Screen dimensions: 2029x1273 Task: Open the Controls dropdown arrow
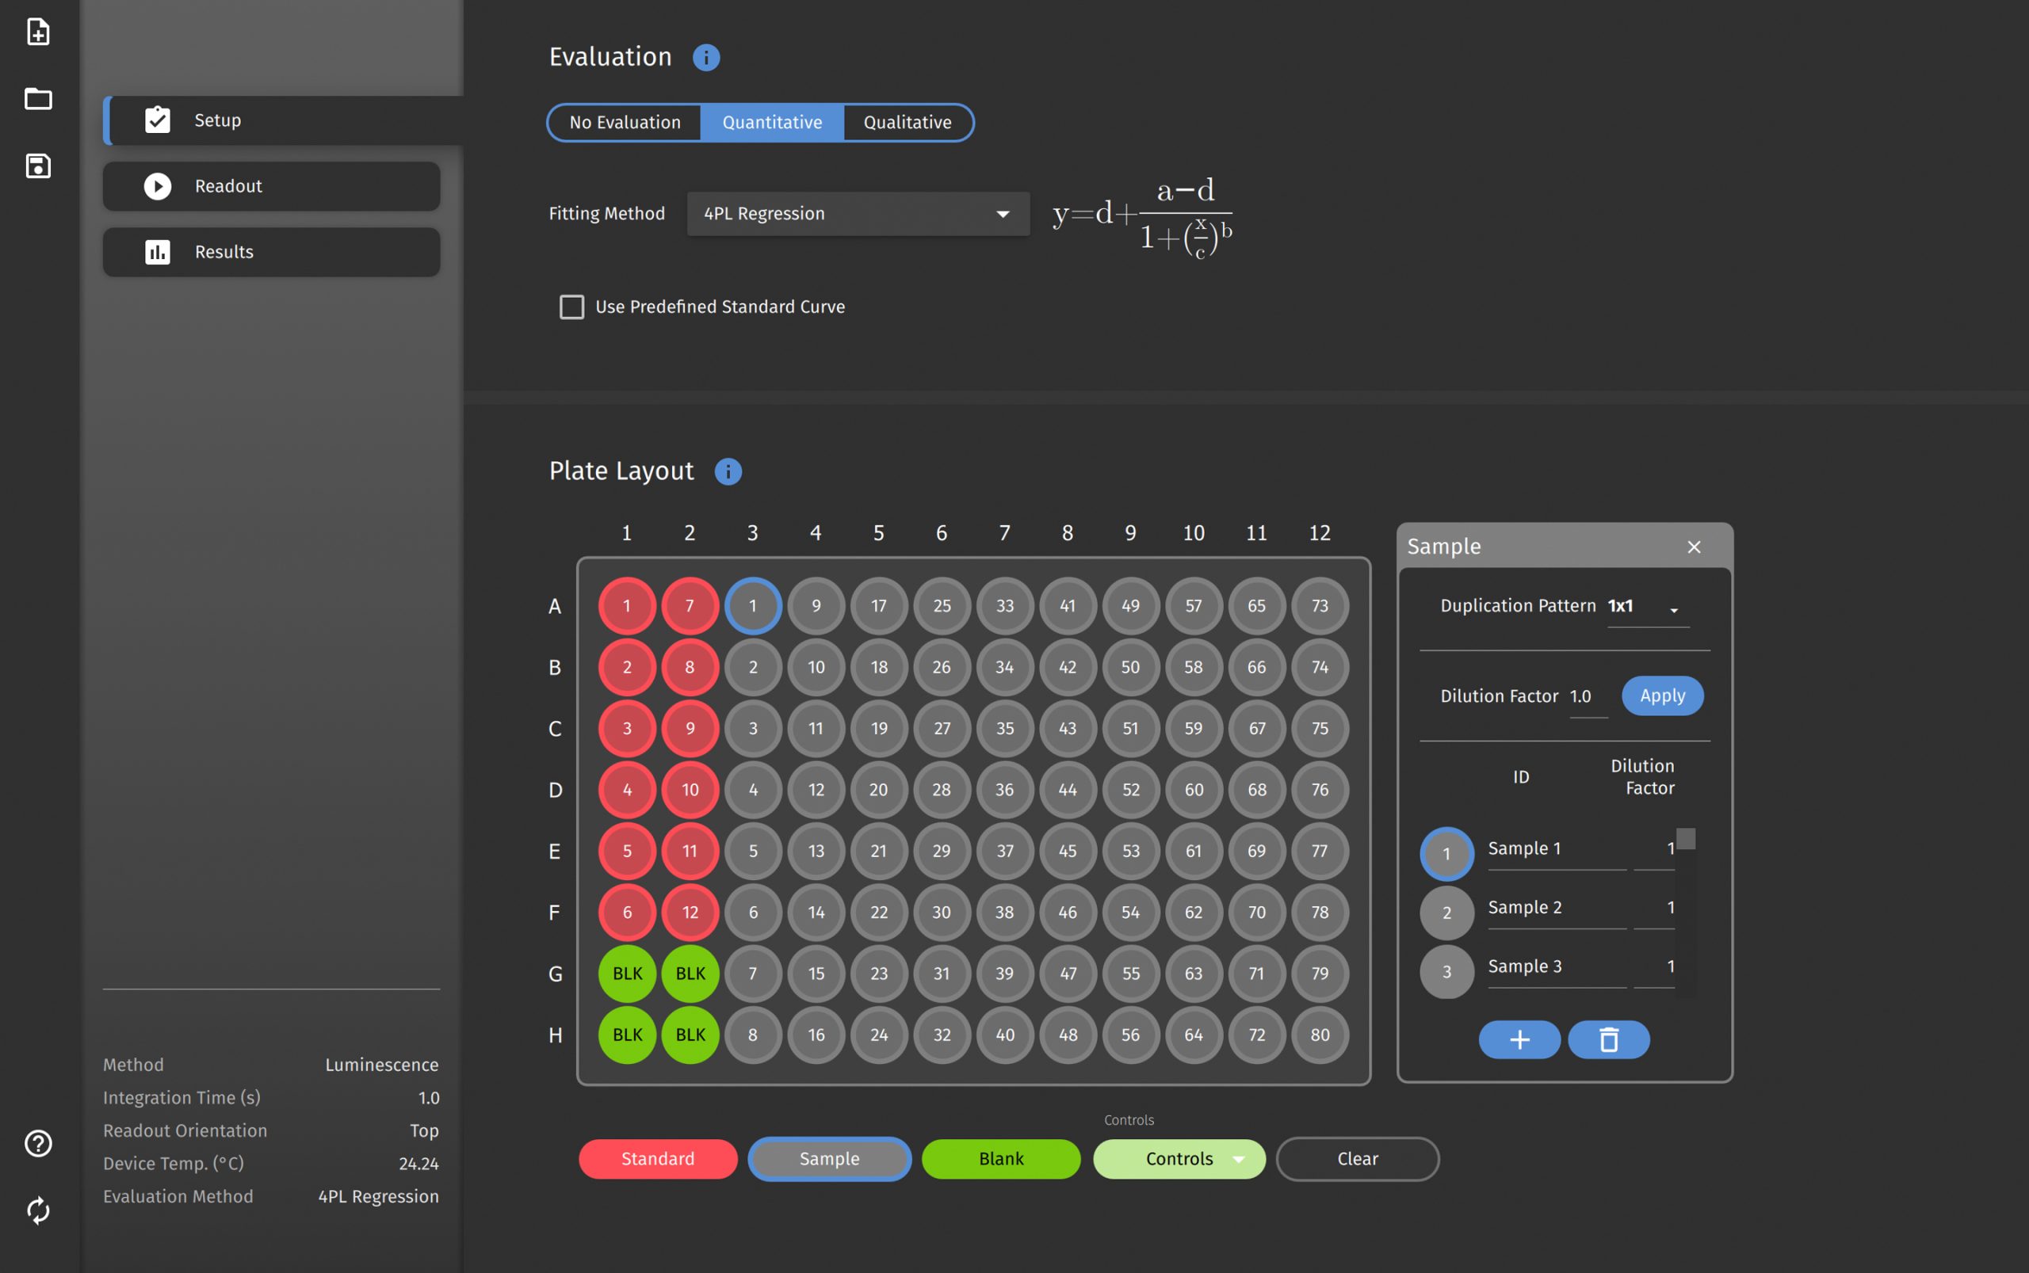(1238, 1158)
